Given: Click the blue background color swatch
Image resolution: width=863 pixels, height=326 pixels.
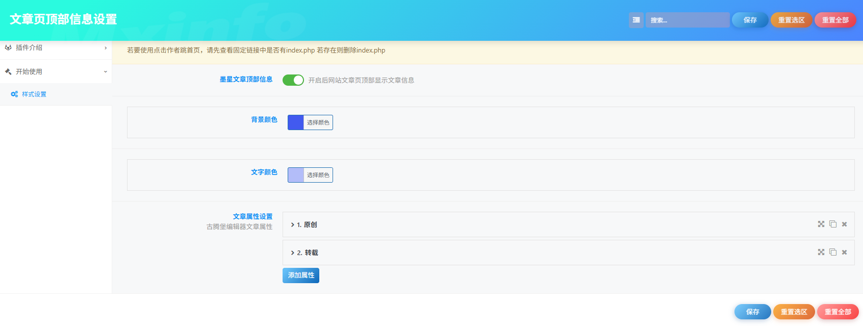Looking at the screenshot, I should tap(296, 122).
